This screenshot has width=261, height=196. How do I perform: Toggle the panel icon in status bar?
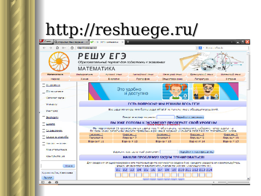(43, 182)
